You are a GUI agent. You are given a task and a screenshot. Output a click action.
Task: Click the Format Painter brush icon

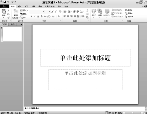pos(8,18)
